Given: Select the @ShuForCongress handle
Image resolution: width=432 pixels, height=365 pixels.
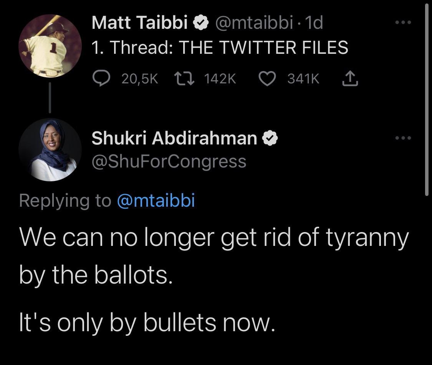Looking at the screenshot, I should pyautogui.click(x=169, y=161).
